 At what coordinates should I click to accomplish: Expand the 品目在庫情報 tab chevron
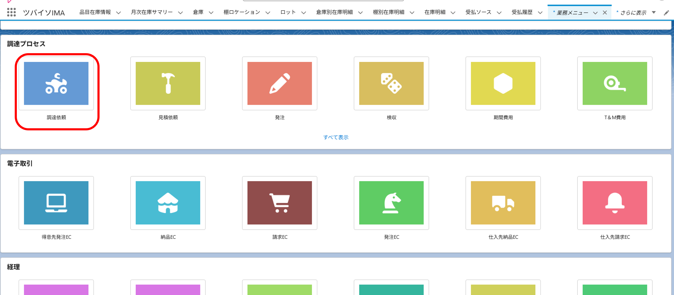point(118,13)
